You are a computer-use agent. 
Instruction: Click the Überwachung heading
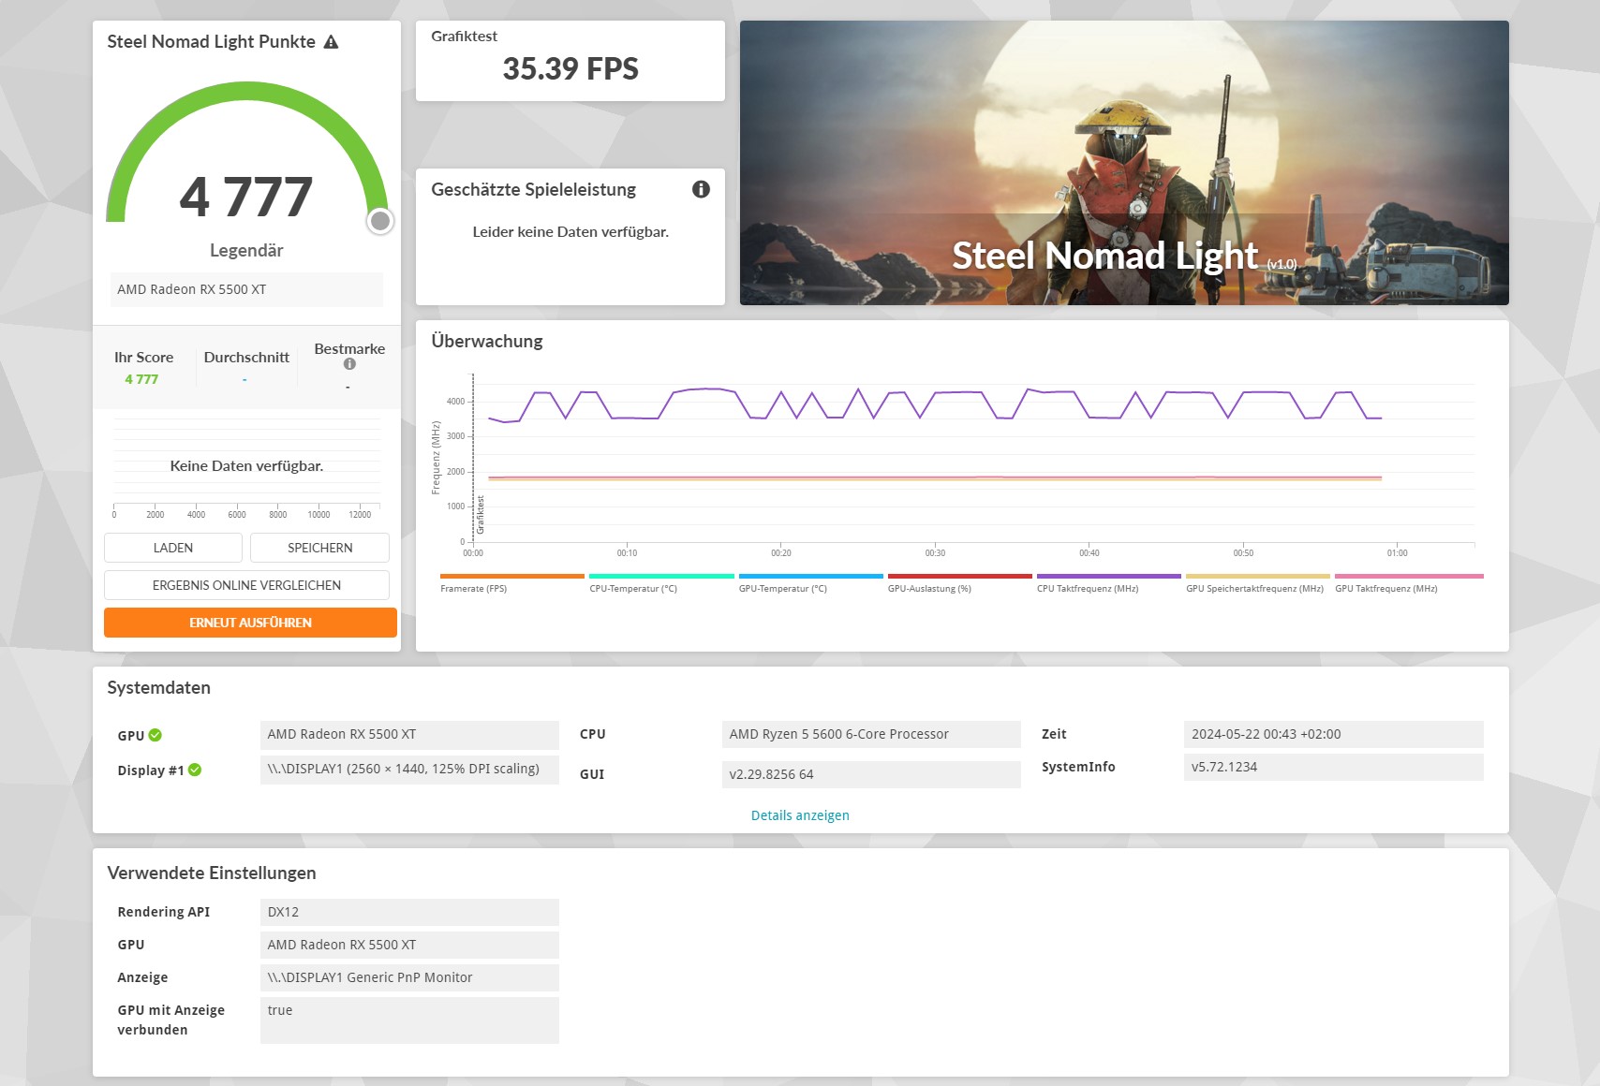click(x=487, y=341)
